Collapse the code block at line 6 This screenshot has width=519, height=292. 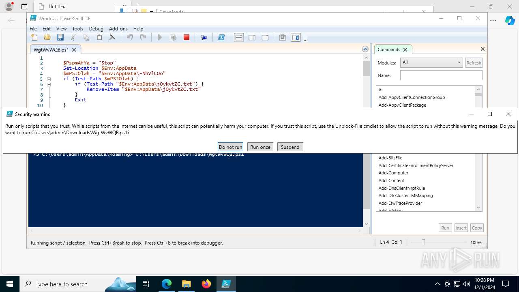click(49, 84)
